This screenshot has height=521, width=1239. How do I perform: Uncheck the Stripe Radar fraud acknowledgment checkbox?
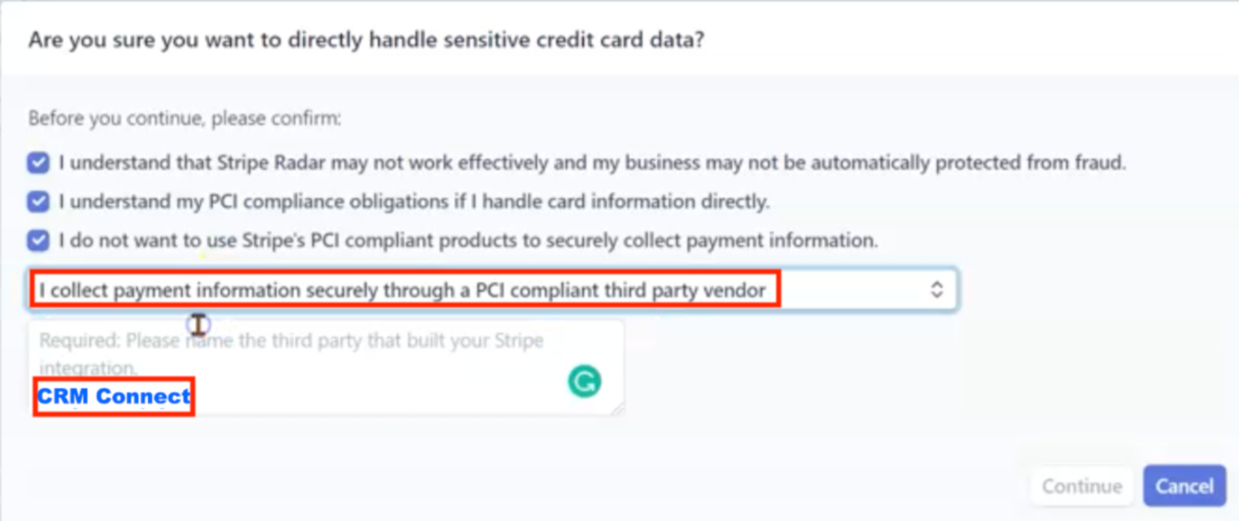(38, 163)
